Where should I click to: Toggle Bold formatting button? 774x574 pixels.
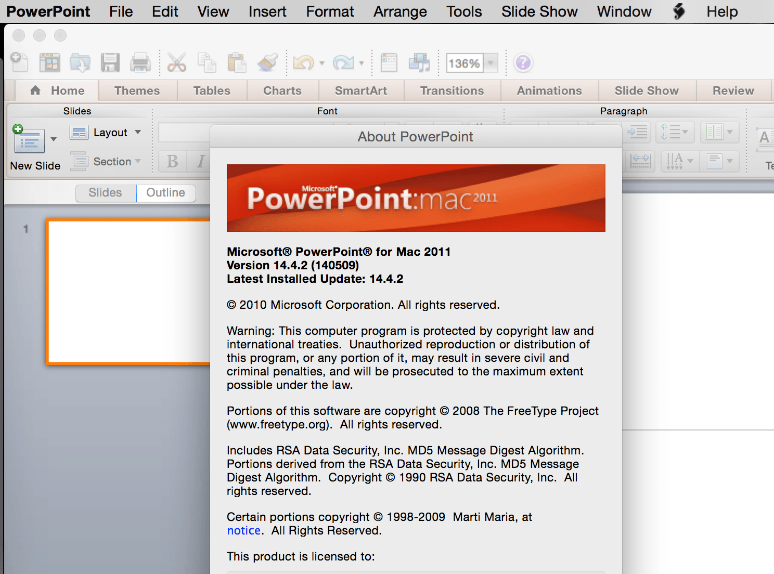coord(173,162)
